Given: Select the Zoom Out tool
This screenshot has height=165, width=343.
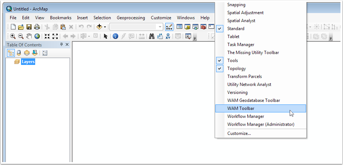Looking at the screenshot, I should [21, 36].
